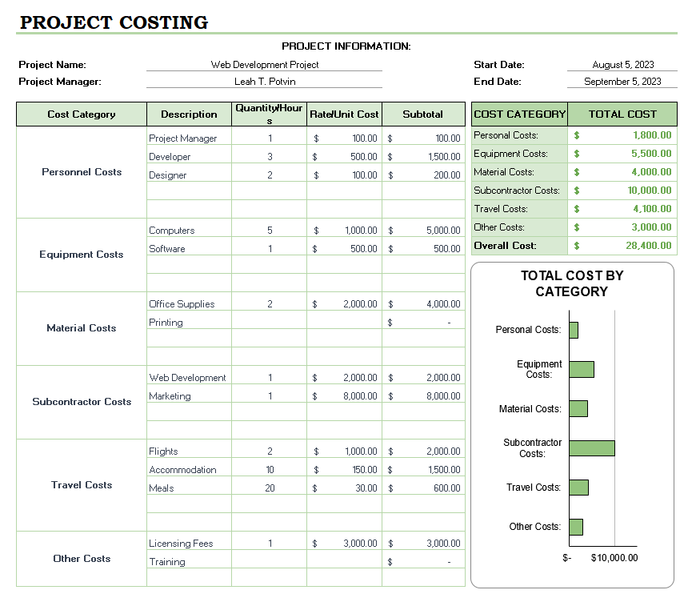The height and width of the screenshot is (598, 688).
Task: Click the Material Costs bar in chart
Action: 578,409
